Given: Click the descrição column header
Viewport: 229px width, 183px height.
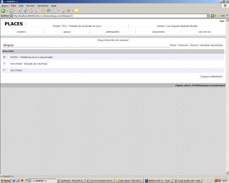Looking at the screenshot, I should point(8,51).
